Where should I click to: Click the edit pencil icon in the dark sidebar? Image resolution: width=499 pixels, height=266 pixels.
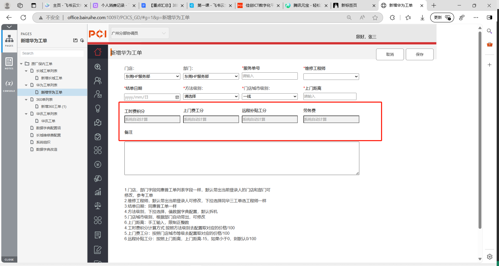point(98,250)
